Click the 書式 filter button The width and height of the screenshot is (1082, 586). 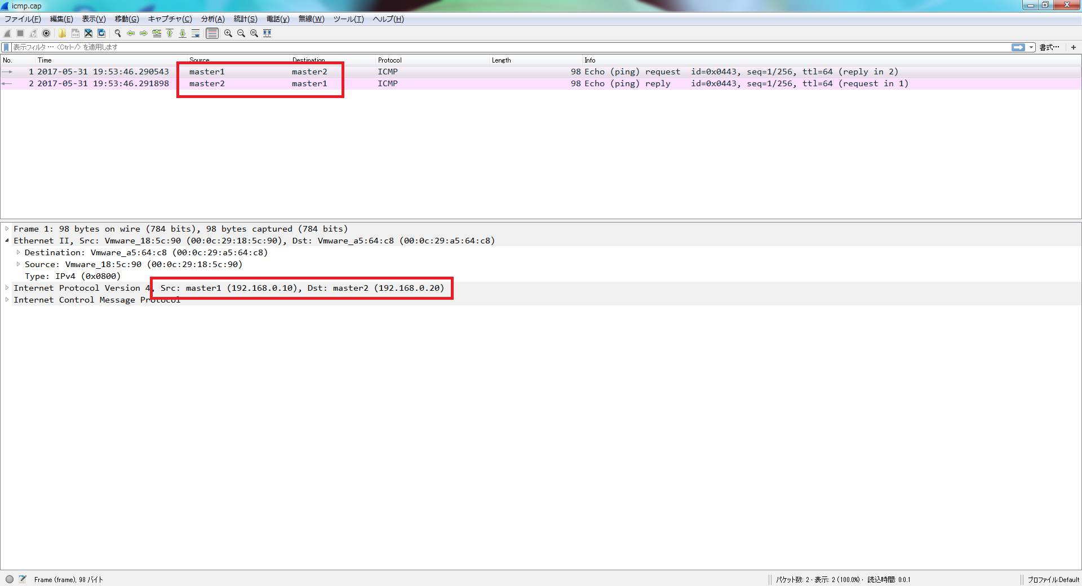(1049, 47)
